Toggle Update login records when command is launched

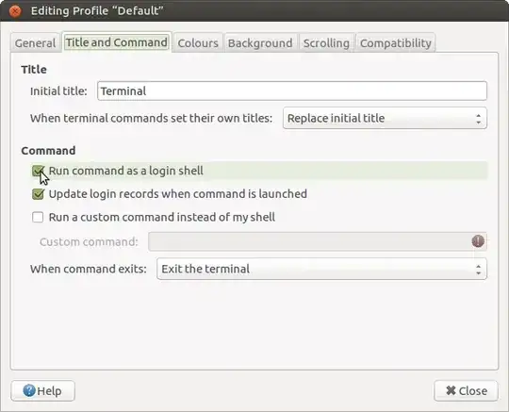[x=38, y=194]
